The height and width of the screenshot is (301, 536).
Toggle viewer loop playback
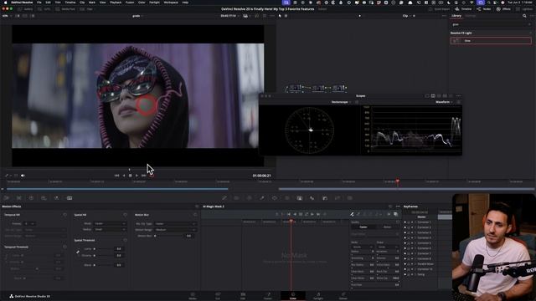[151, 176]
